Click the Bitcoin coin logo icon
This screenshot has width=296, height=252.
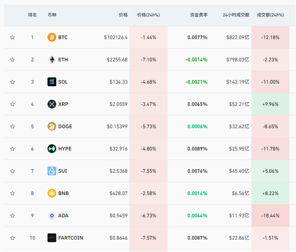point(52,37)
